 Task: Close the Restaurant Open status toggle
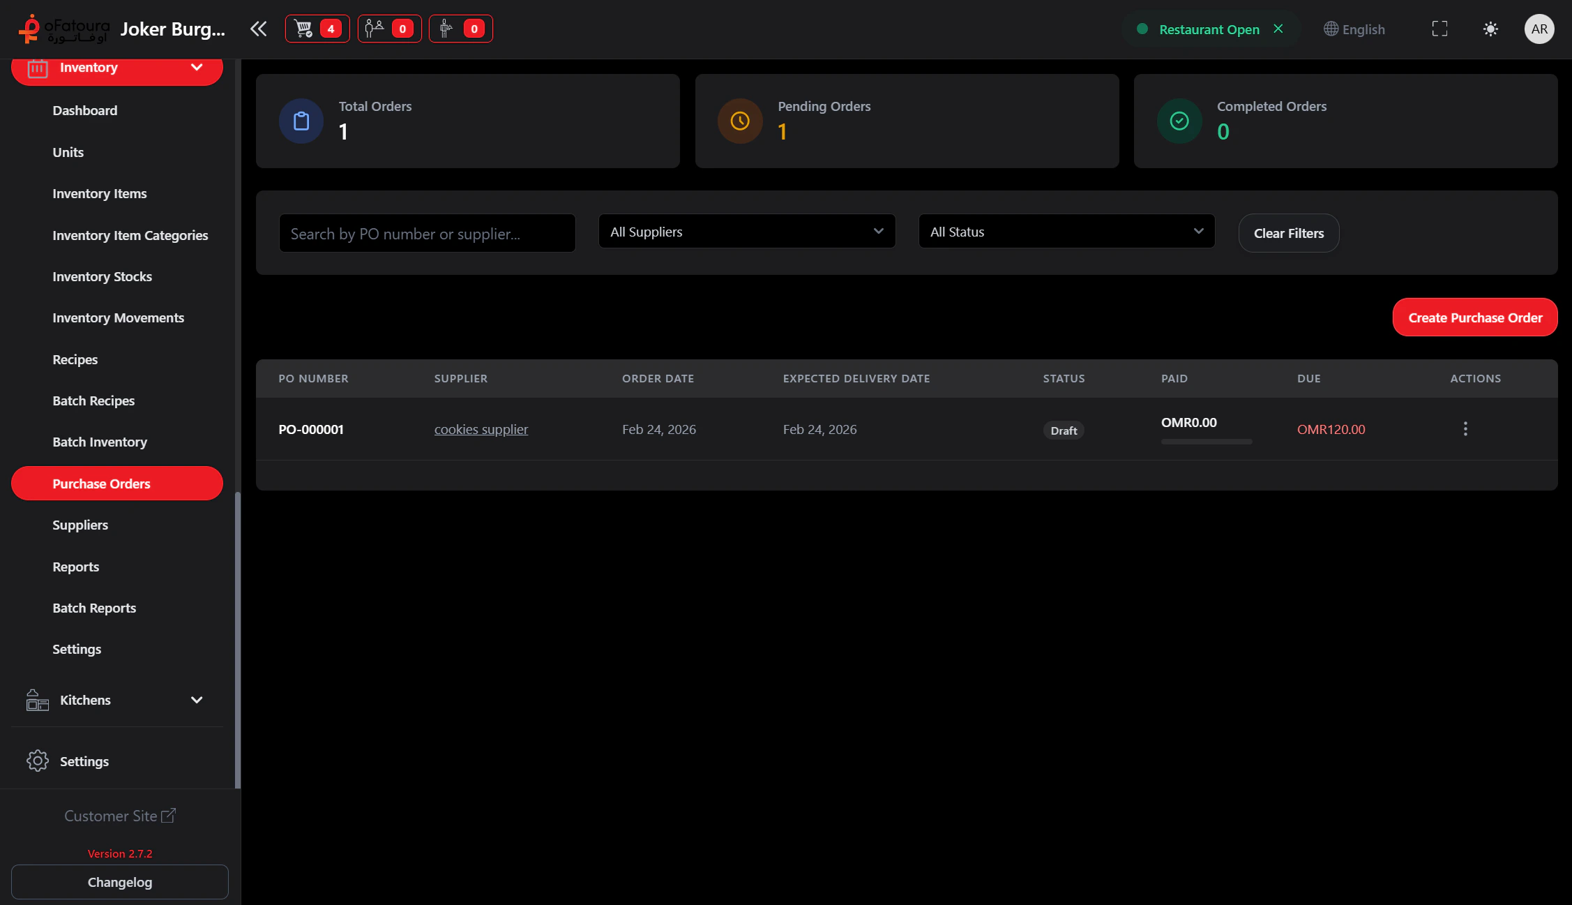tap(1278, 29)
